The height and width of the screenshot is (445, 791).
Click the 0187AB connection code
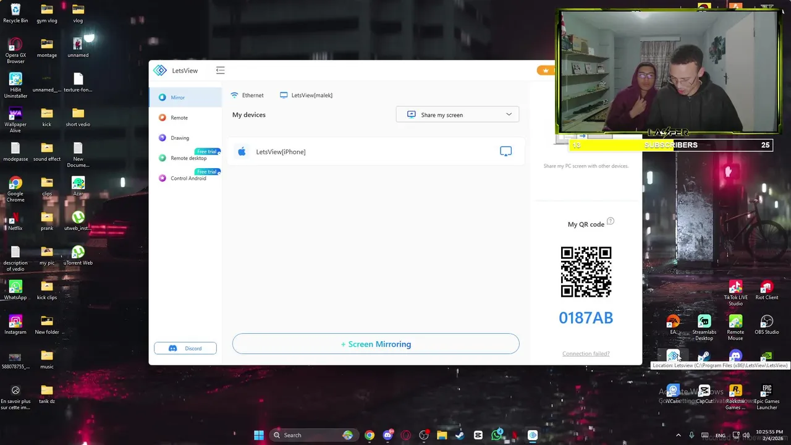(586, 318)
